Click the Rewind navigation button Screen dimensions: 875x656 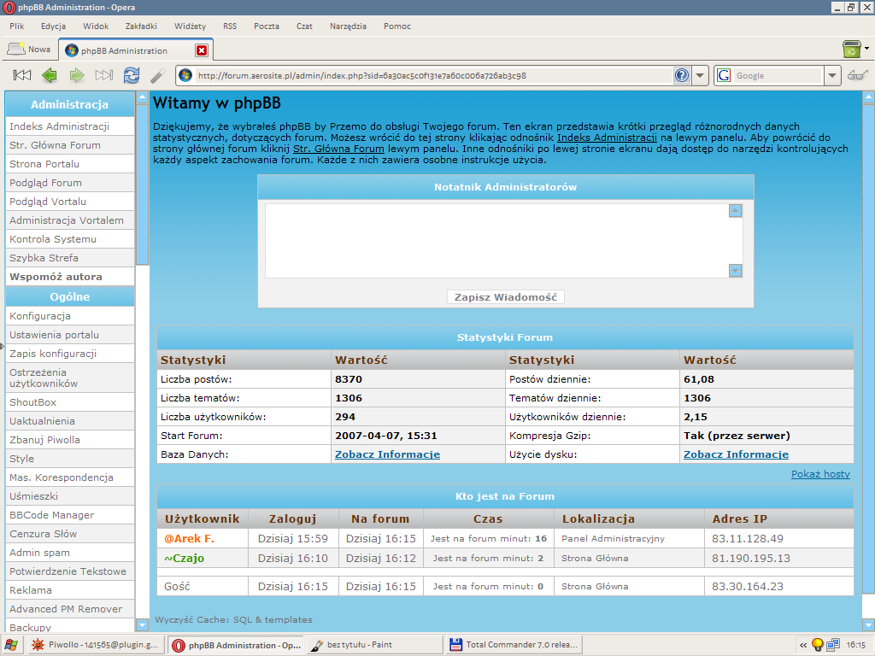point(22,75)
